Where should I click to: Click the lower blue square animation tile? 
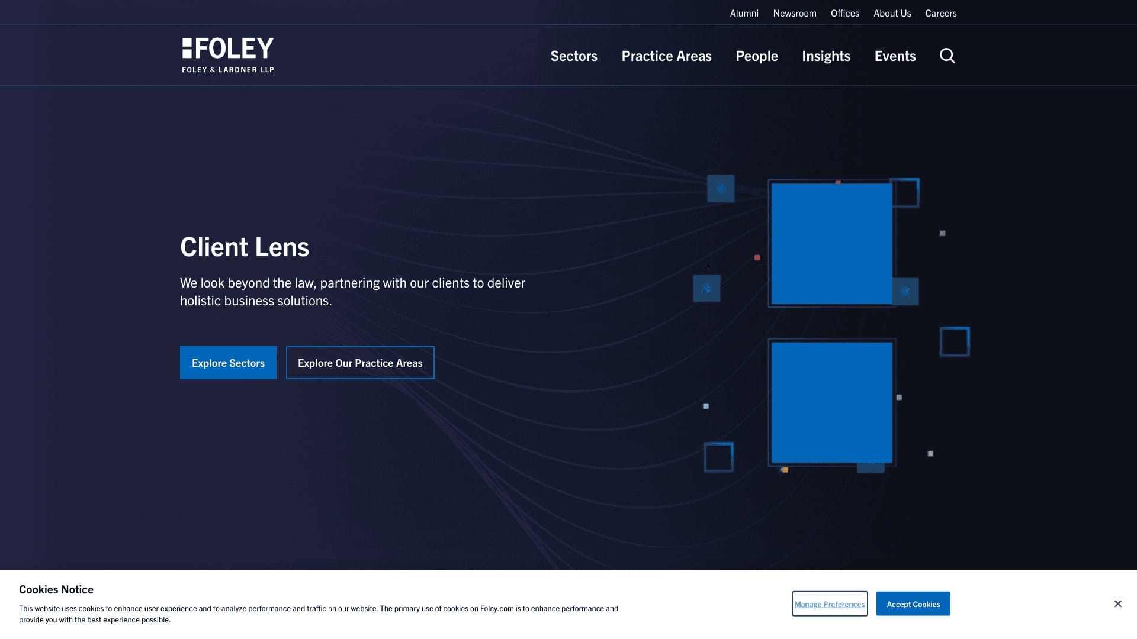click(831, 403)
